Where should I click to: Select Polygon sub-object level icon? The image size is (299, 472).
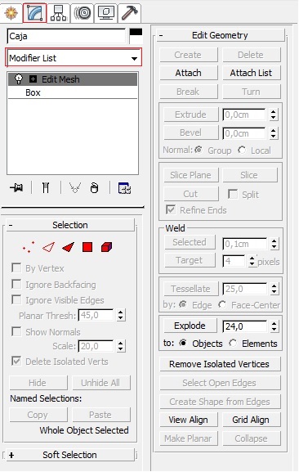click(x=87, y=247)
